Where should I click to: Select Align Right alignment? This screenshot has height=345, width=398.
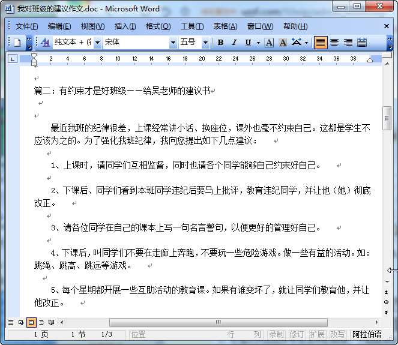(348, 43)
